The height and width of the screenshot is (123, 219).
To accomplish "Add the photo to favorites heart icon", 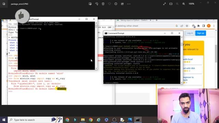I will point(109,4).
